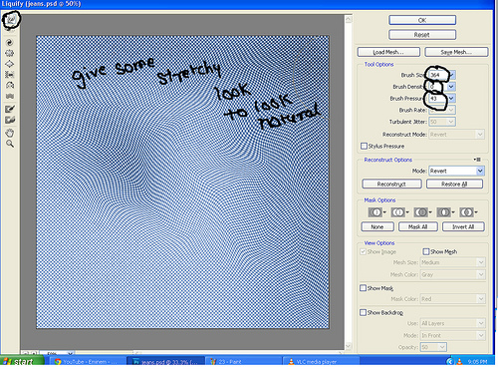
Task: Click the Invert All button
Action: tap(463, 226)
